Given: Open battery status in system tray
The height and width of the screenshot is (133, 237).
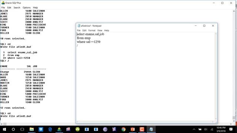Looking at the screenshot, I should tap(200, 129).
